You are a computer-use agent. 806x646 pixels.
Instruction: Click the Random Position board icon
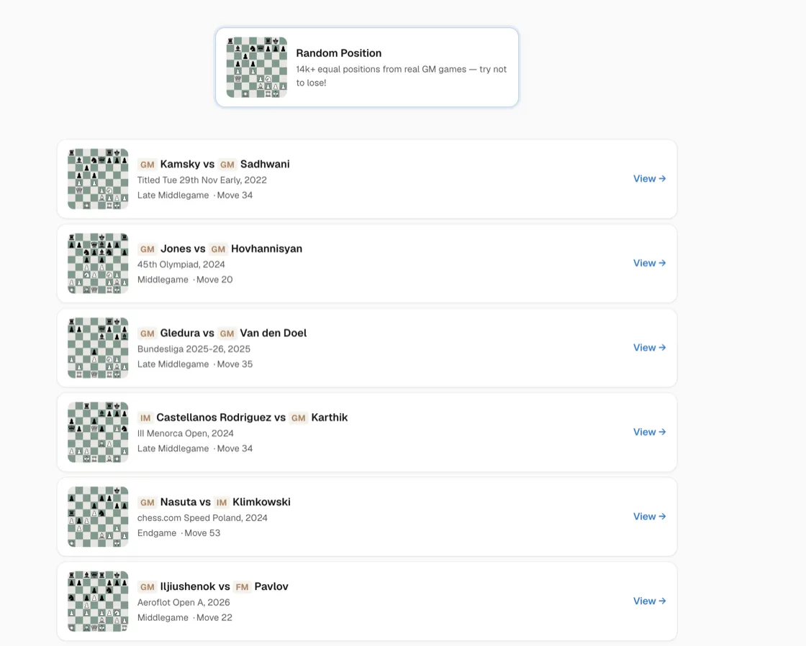tap(255, 67)
